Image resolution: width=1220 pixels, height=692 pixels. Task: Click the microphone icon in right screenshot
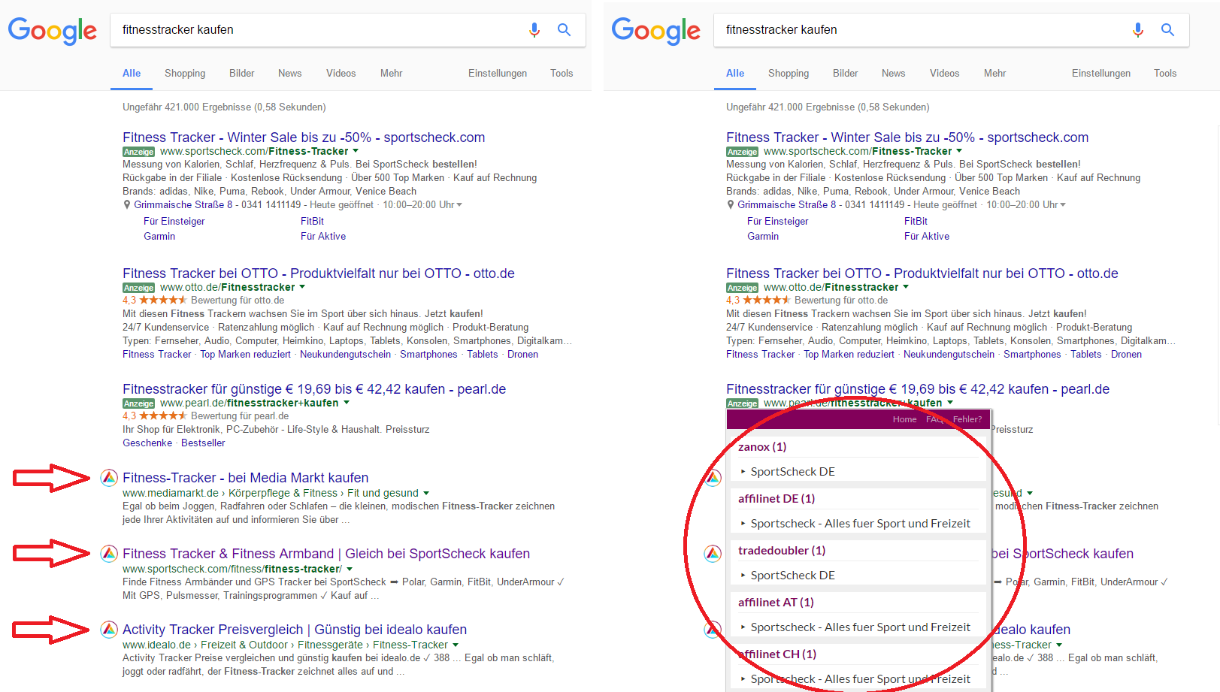pyautogui.click(x=1138, y=30)
